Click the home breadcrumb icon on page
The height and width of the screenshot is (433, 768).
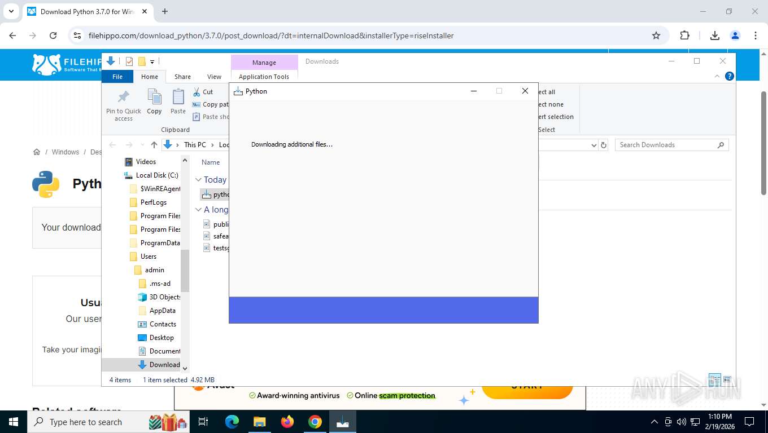[x=37, y=152]
